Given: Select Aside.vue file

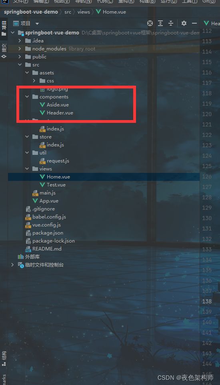Looking at the screenshot, I should (58, 105).
